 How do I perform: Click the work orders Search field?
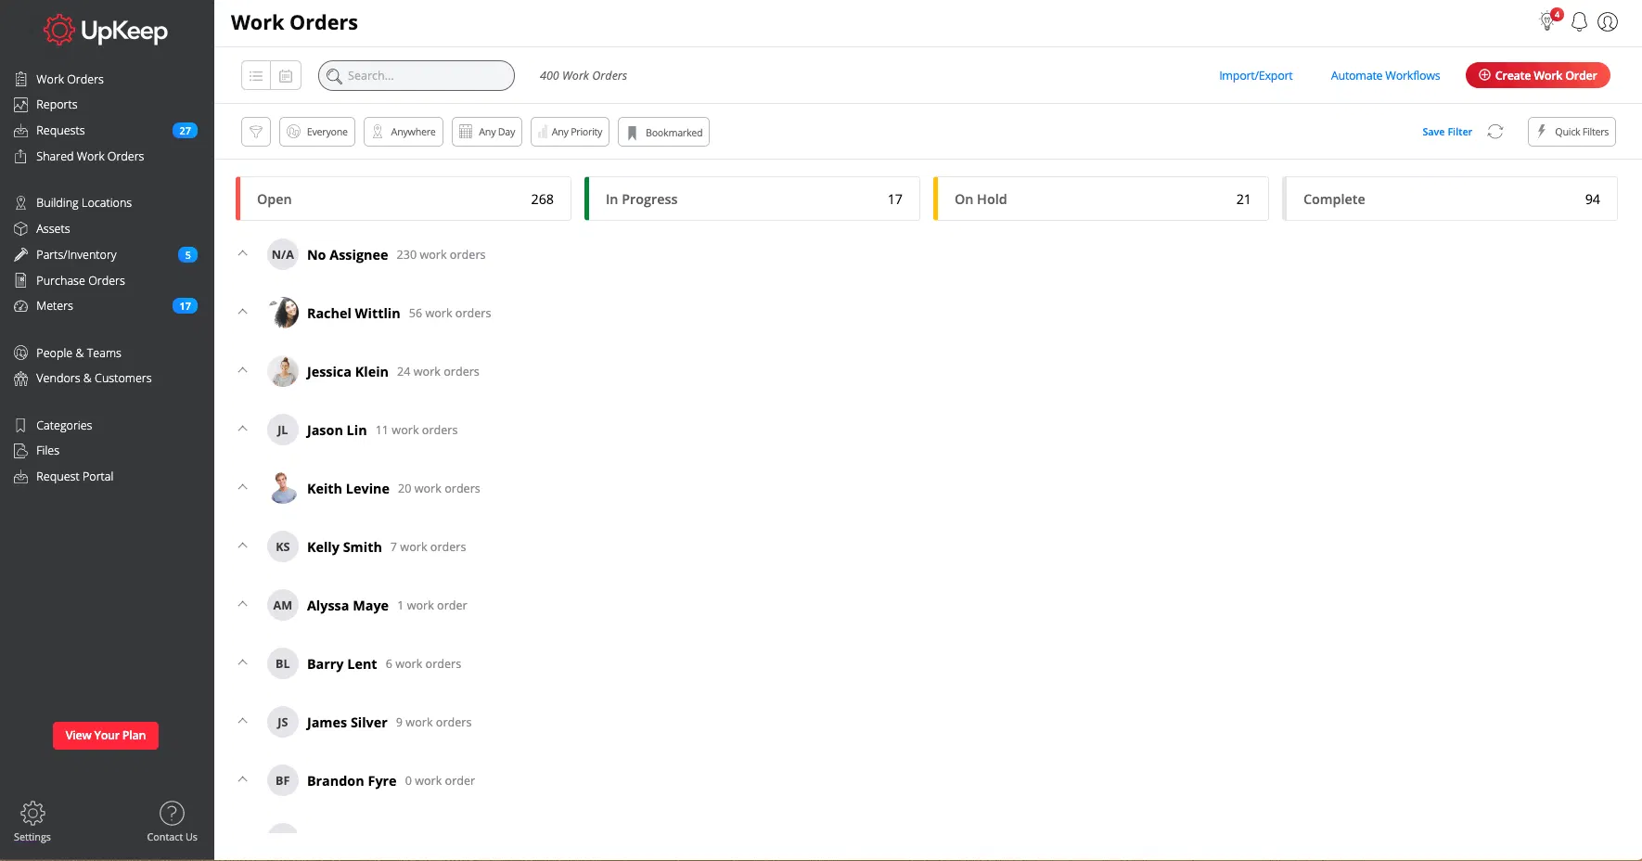[417, 75]
